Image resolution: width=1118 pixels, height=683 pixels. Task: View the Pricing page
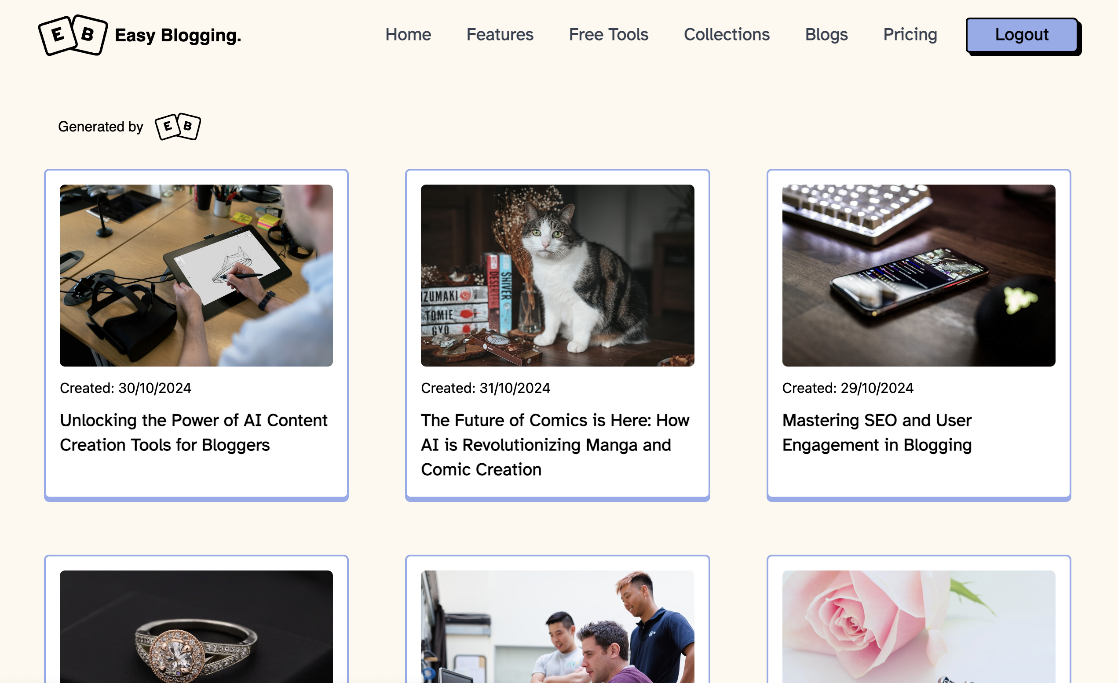click(910, 34)
